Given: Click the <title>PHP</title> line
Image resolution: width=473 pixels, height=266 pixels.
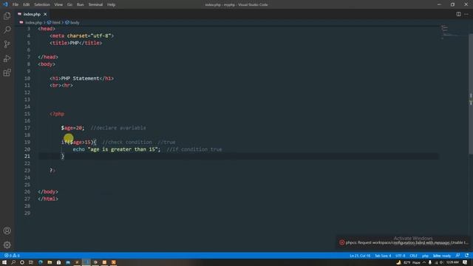Looking at the screenshot, I should click(x=76, y=43).
